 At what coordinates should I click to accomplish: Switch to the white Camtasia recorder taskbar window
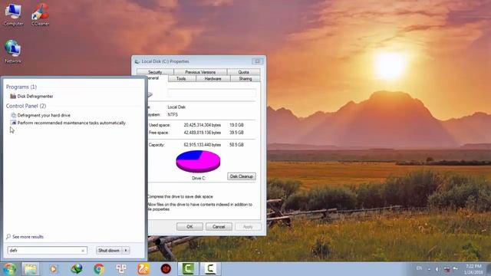(210, 269)
